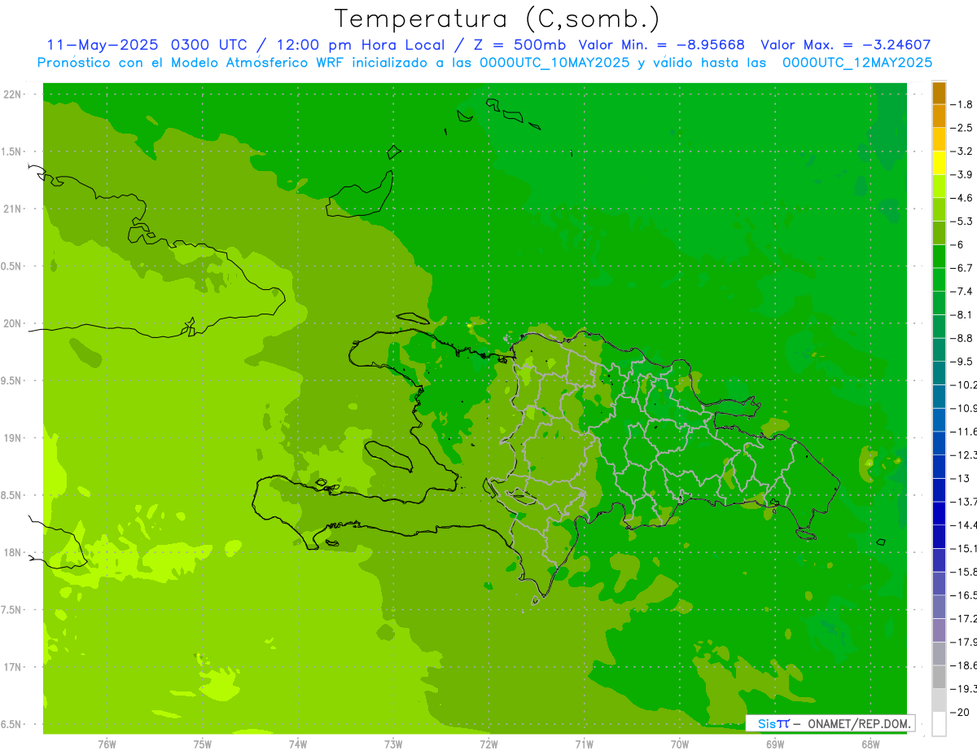Click the Temperatura (C,somb.) title

[497, 19]
